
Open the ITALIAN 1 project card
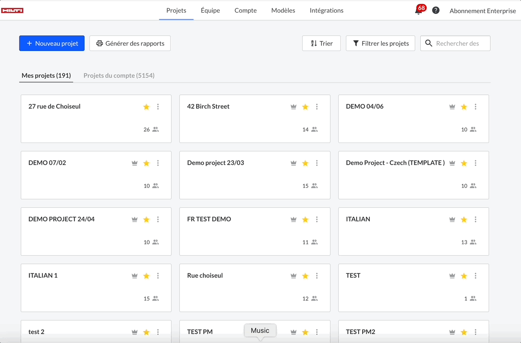[96, 288]
